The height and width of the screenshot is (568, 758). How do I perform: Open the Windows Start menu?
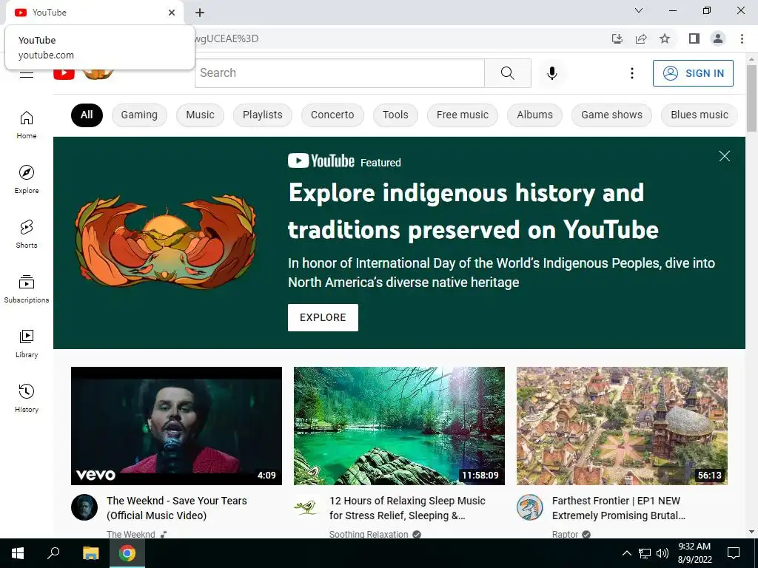coord(18,553)
